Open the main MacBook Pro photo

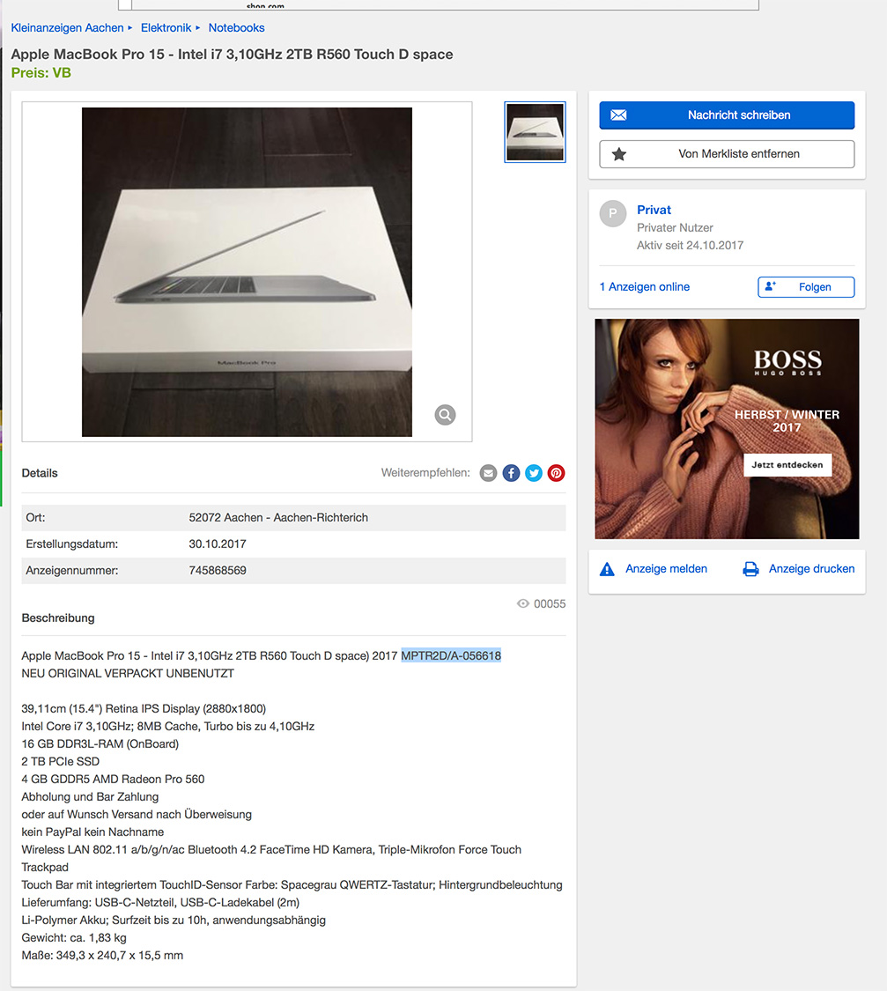[247, 272]
